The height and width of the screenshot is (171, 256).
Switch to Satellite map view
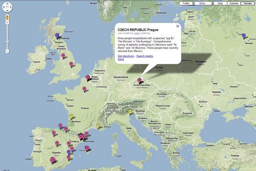[x=234, y=3]
